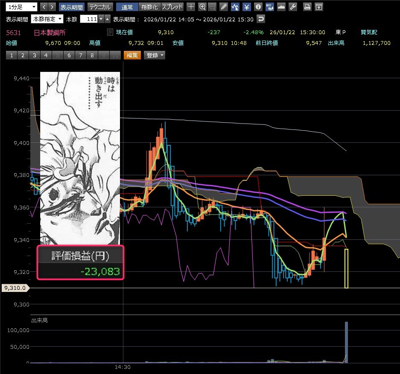400x374 pixels.
Task: Open the テクニカル technical indicators button
Action: click(100, 7)
